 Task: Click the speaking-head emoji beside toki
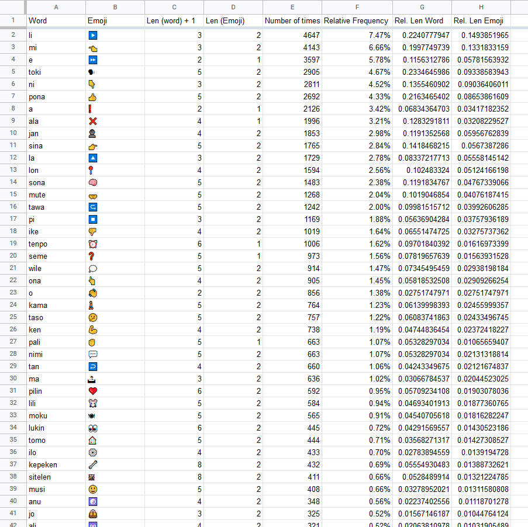coord(92,72)
